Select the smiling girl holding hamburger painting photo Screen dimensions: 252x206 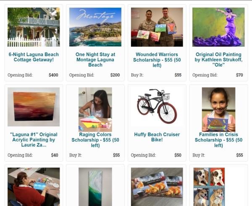[x=218, y=110]
